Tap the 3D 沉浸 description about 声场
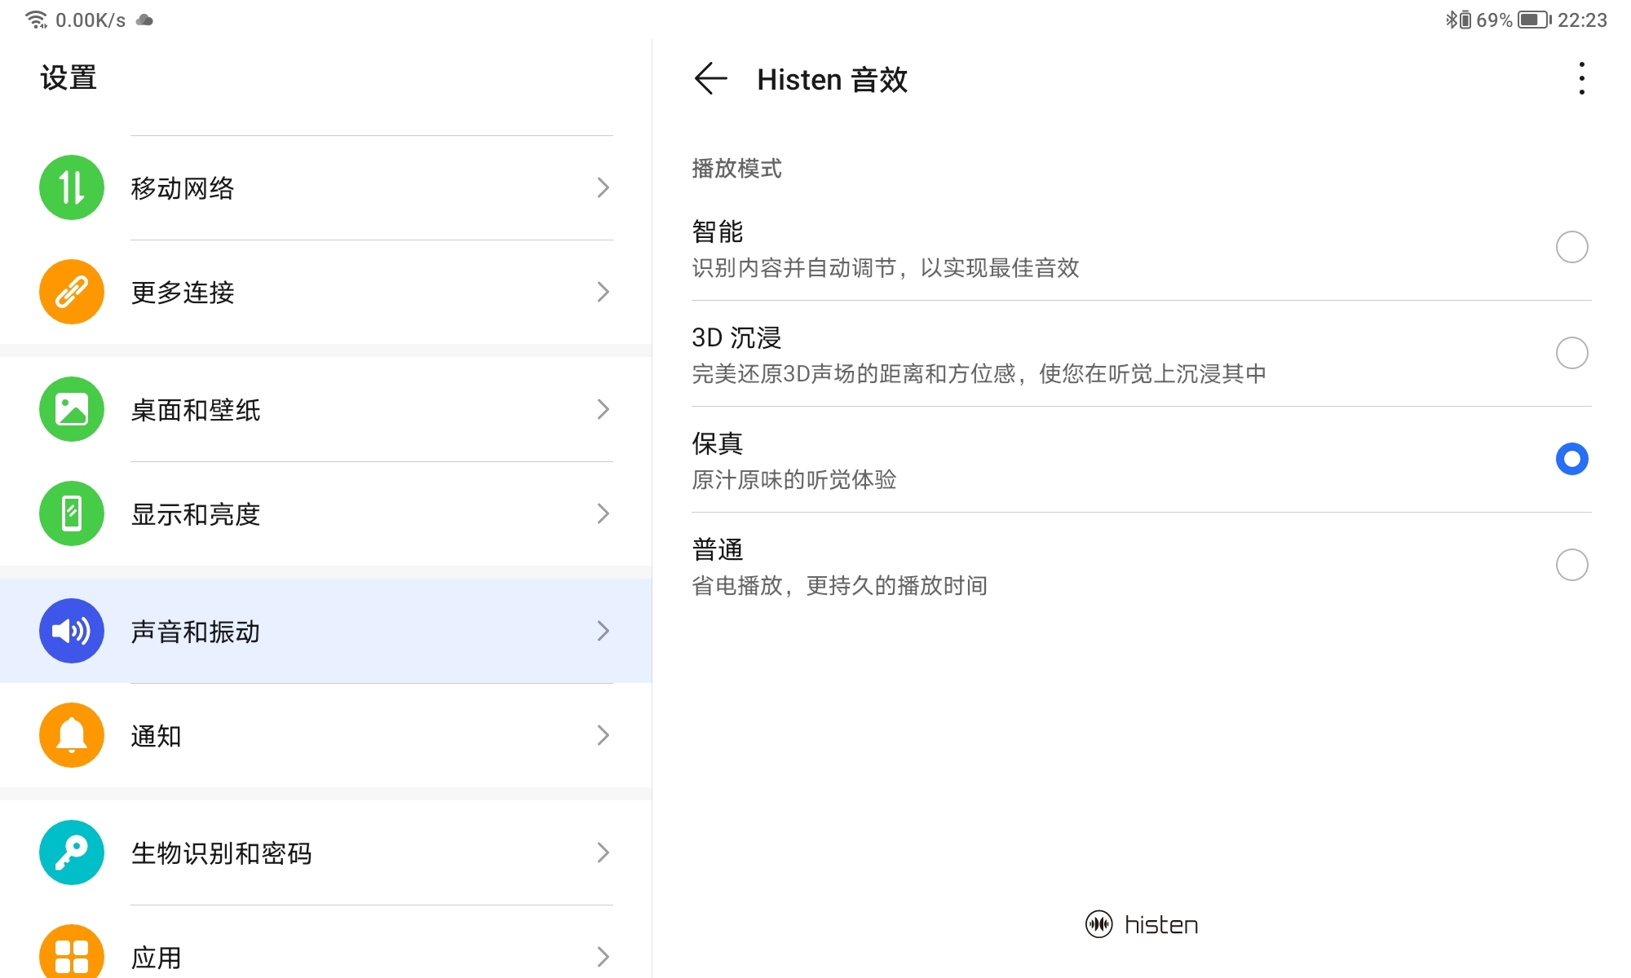The height and width of the screenshot is (978, 1631). pos(979,373)
